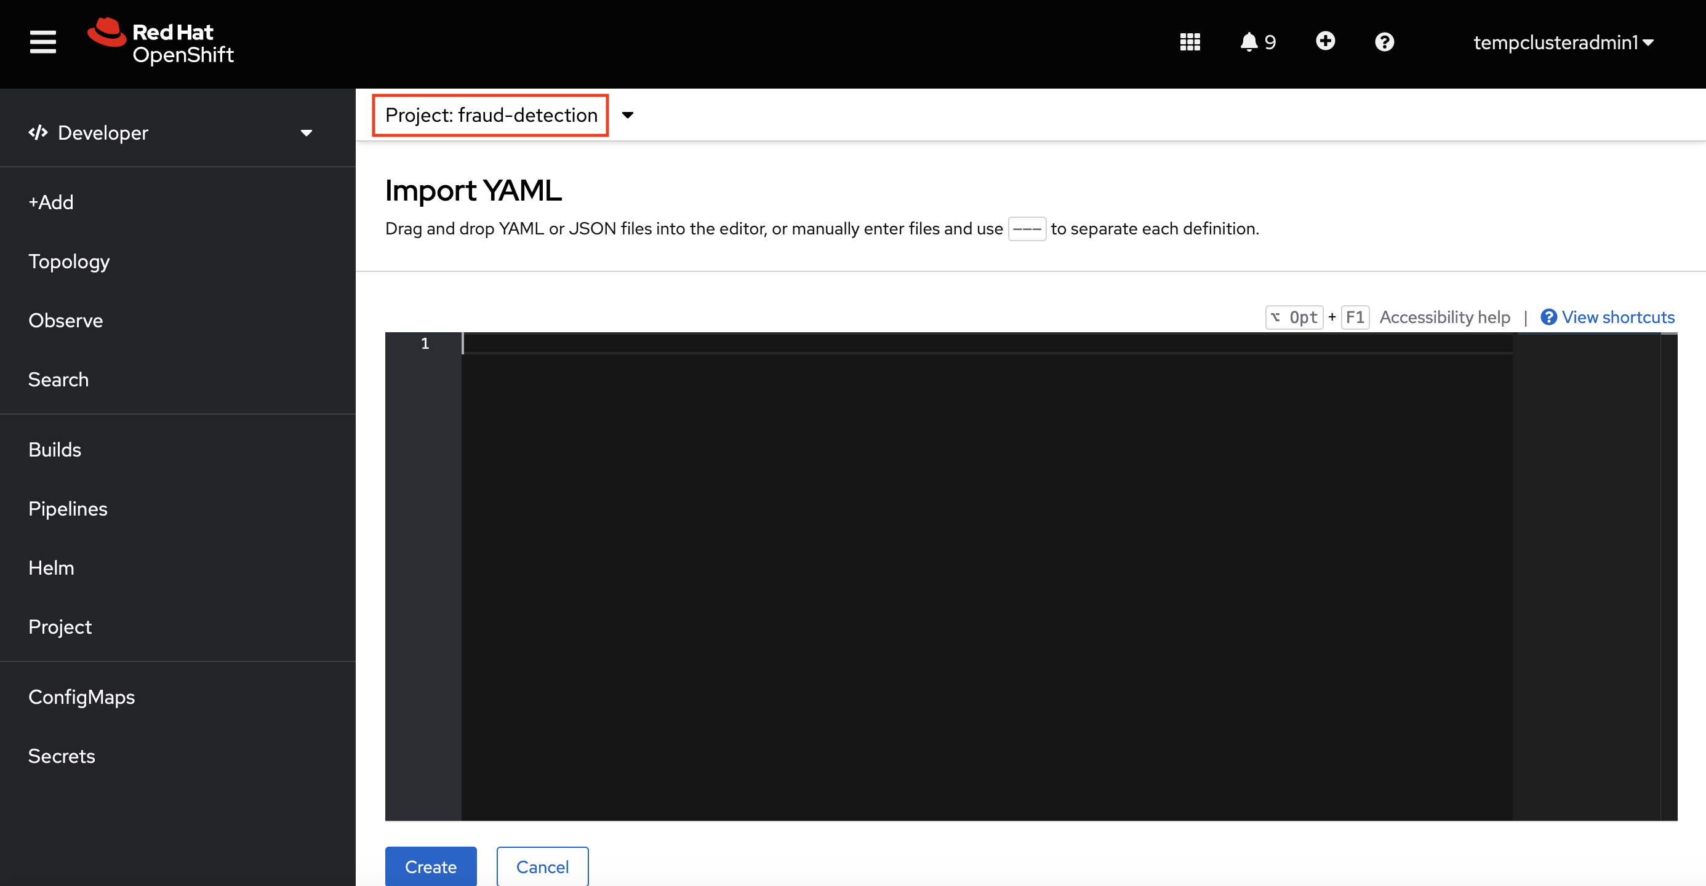Select the Secrets navigation item
Viewport: 1706px width, 886px height.
(x=61, y=755)
